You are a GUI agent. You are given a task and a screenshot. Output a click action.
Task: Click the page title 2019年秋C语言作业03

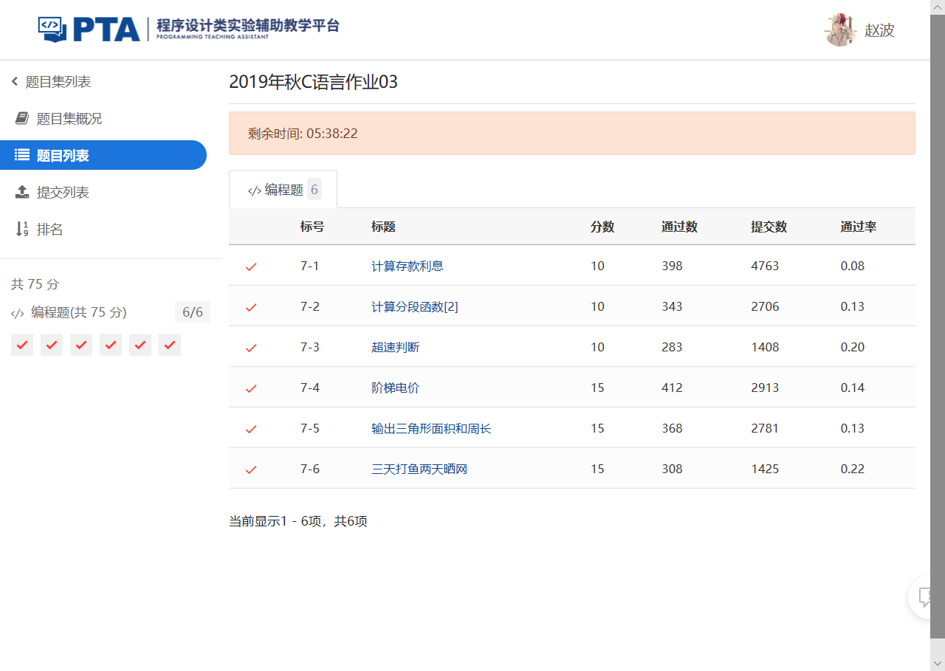pos(313,82)
